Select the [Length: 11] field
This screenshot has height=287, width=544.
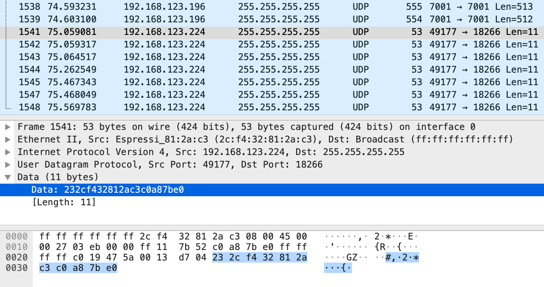(272, 203)
